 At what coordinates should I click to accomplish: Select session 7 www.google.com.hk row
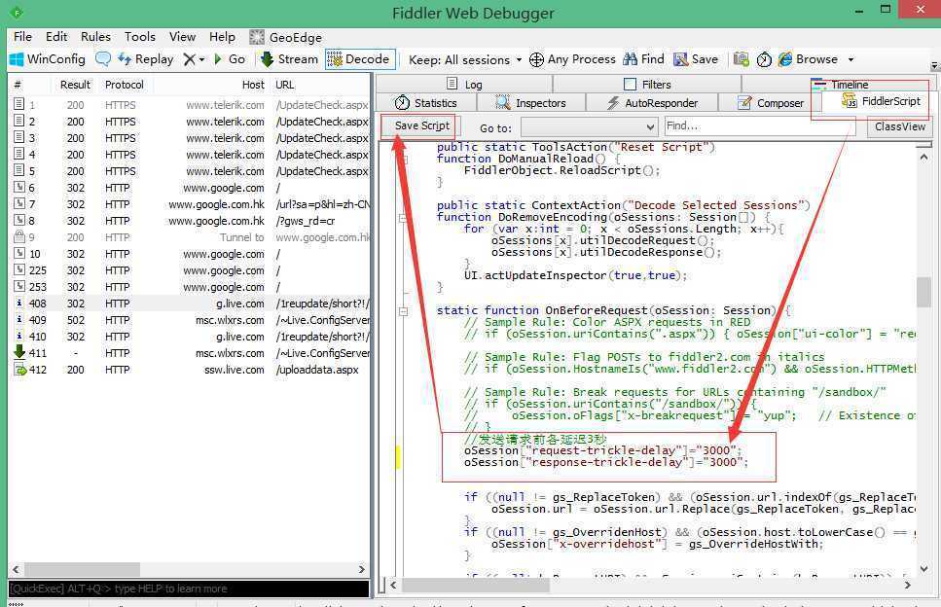[190, 204]
